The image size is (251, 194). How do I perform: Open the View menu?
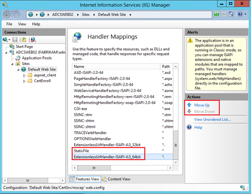22,24
